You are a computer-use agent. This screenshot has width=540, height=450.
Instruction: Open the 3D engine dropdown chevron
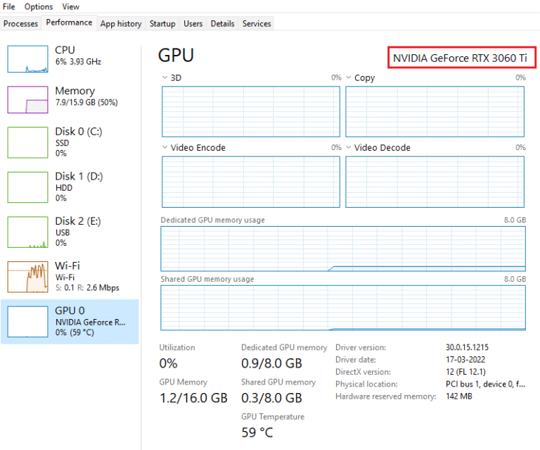pos(165,77)
